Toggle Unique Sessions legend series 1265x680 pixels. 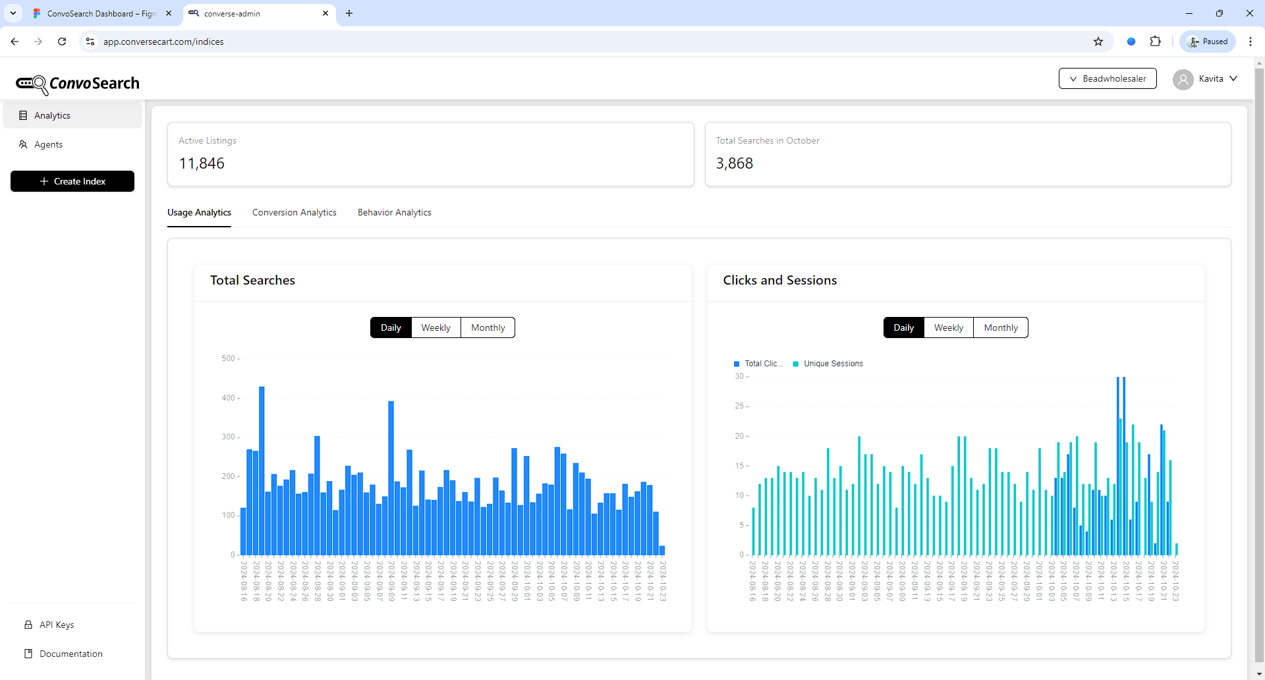(828, 364)
